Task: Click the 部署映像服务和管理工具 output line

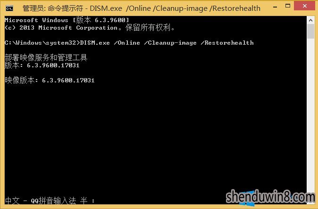Action: pyautogui.click(x=46, y=57)
